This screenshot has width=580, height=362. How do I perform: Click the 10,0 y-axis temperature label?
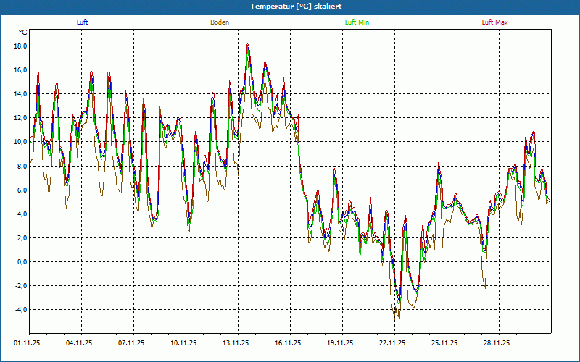[20, 142]
